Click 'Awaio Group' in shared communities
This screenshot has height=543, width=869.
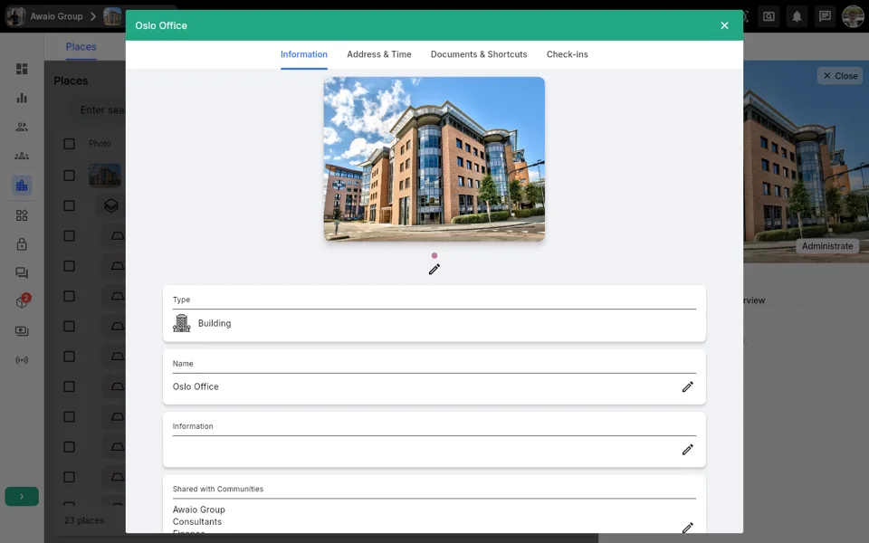click(x=199, y=510)
